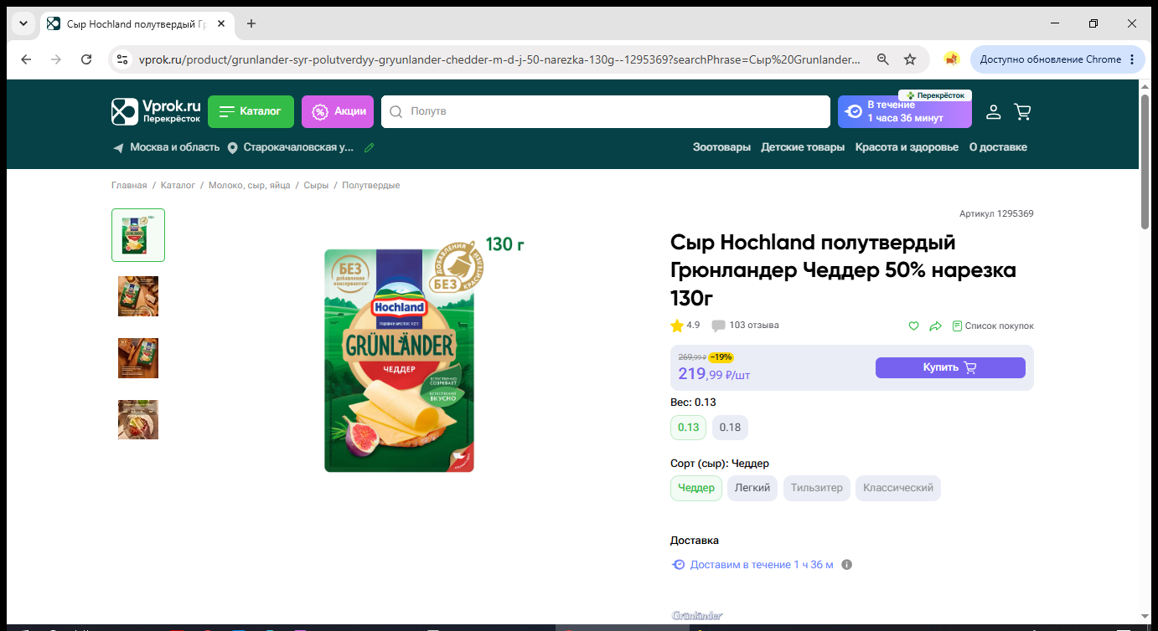This screenshot has width=1158, height=631.
Task: Open Доставим в течение 1 ч 36 м link
Action: pos(762,565)
